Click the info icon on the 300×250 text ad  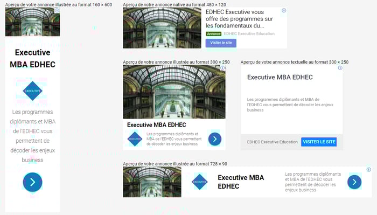click(x=340, y=68)
